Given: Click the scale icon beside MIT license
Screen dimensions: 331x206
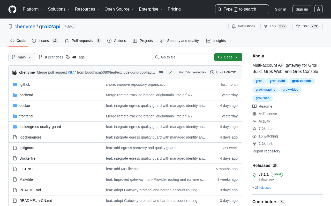Looking at the screenshot, I should coord(254,114).
